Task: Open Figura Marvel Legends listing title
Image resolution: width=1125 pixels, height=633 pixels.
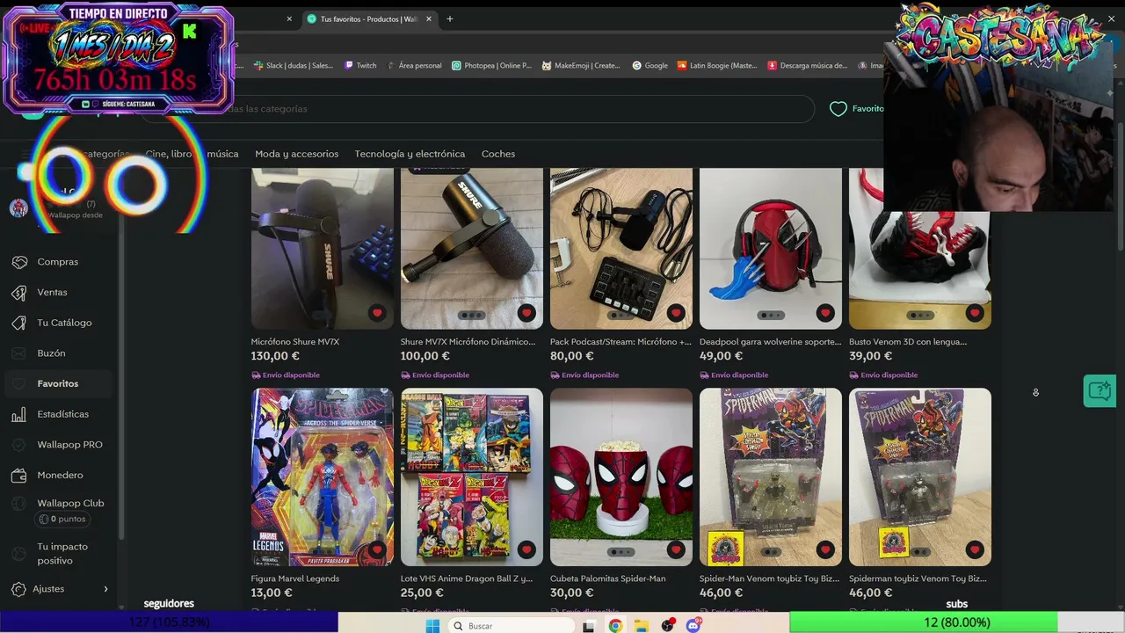Action: point(295,579)
